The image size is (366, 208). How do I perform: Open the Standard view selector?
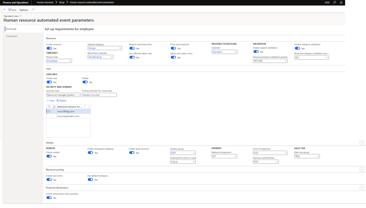(x=12, y=16)
